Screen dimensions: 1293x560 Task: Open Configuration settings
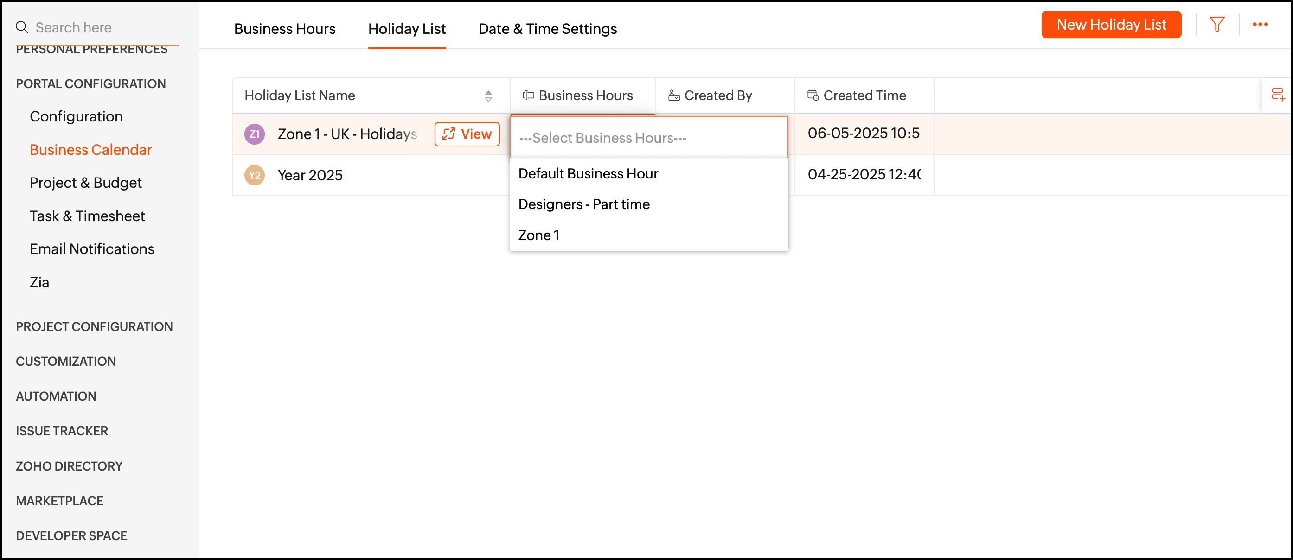(77, 116)
